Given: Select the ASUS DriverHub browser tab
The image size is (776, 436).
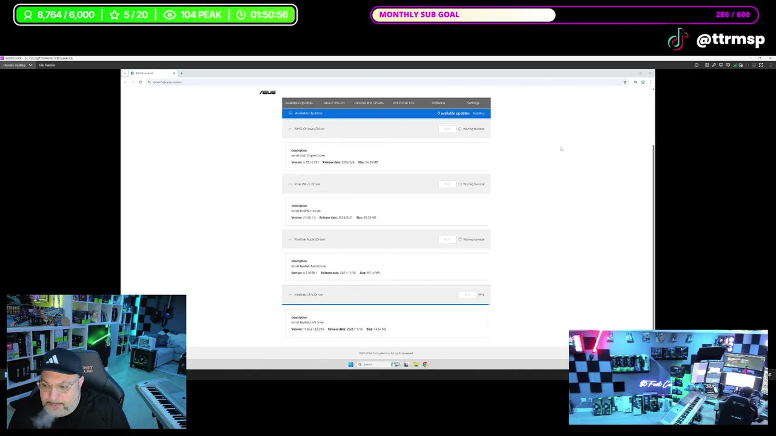Looking at the screenshot, I should (x=153, y=73).
